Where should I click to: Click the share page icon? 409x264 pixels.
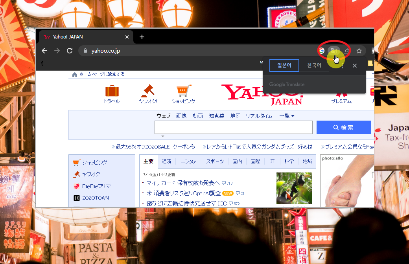(346, 51)
